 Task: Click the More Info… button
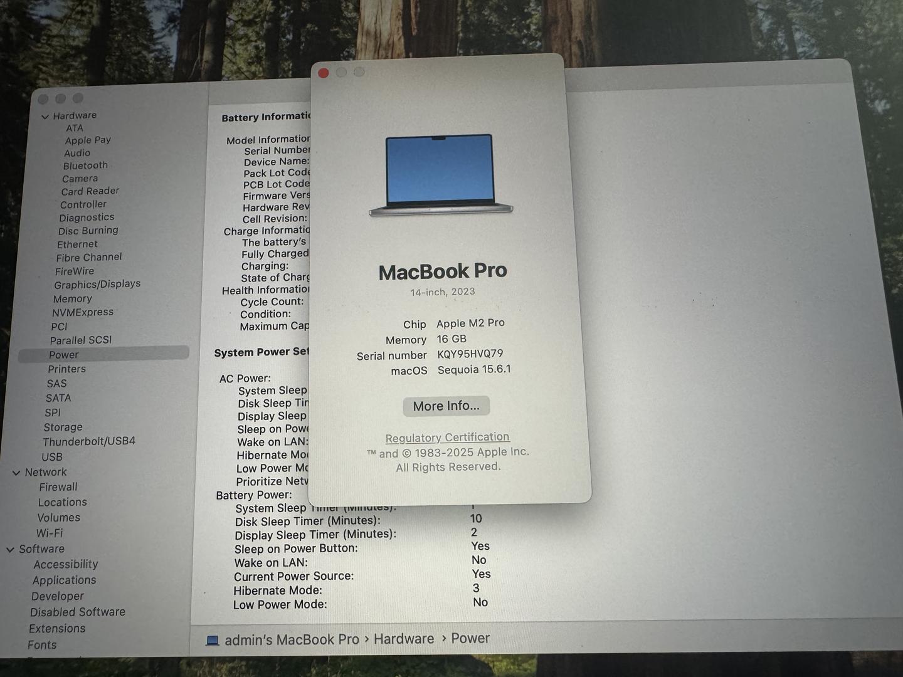tap(446, 406)
